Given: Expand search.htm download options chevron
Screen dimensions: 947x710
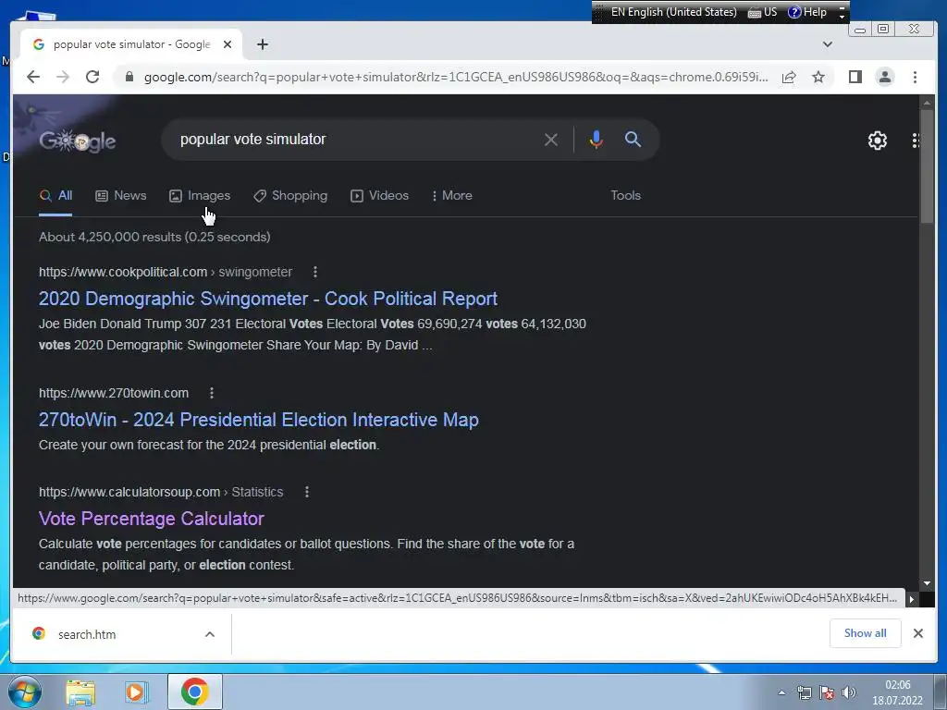Looking at the screenshot, I should [210, 634].
